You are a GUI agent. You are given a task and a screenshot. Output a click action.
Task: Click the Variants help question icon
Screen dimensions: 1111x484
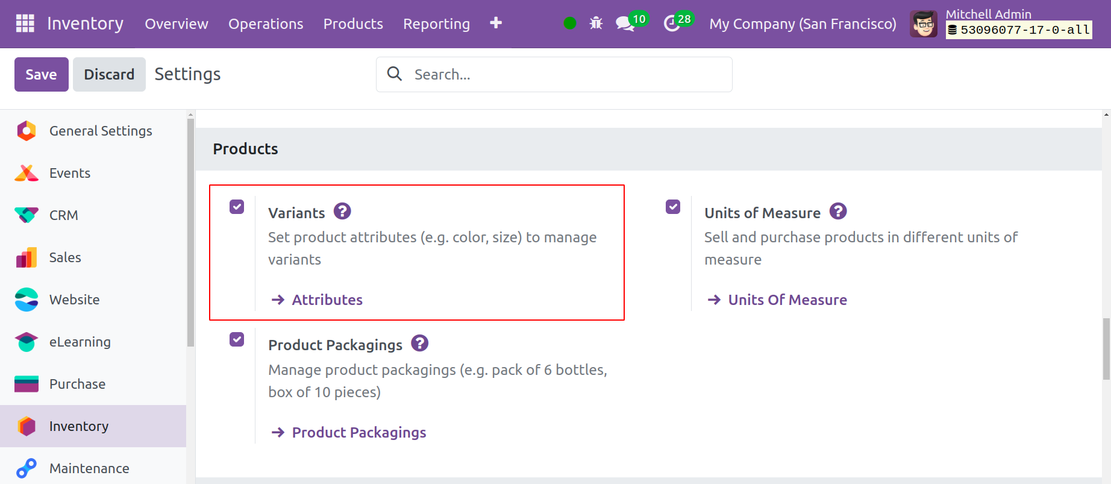[342, 212]
